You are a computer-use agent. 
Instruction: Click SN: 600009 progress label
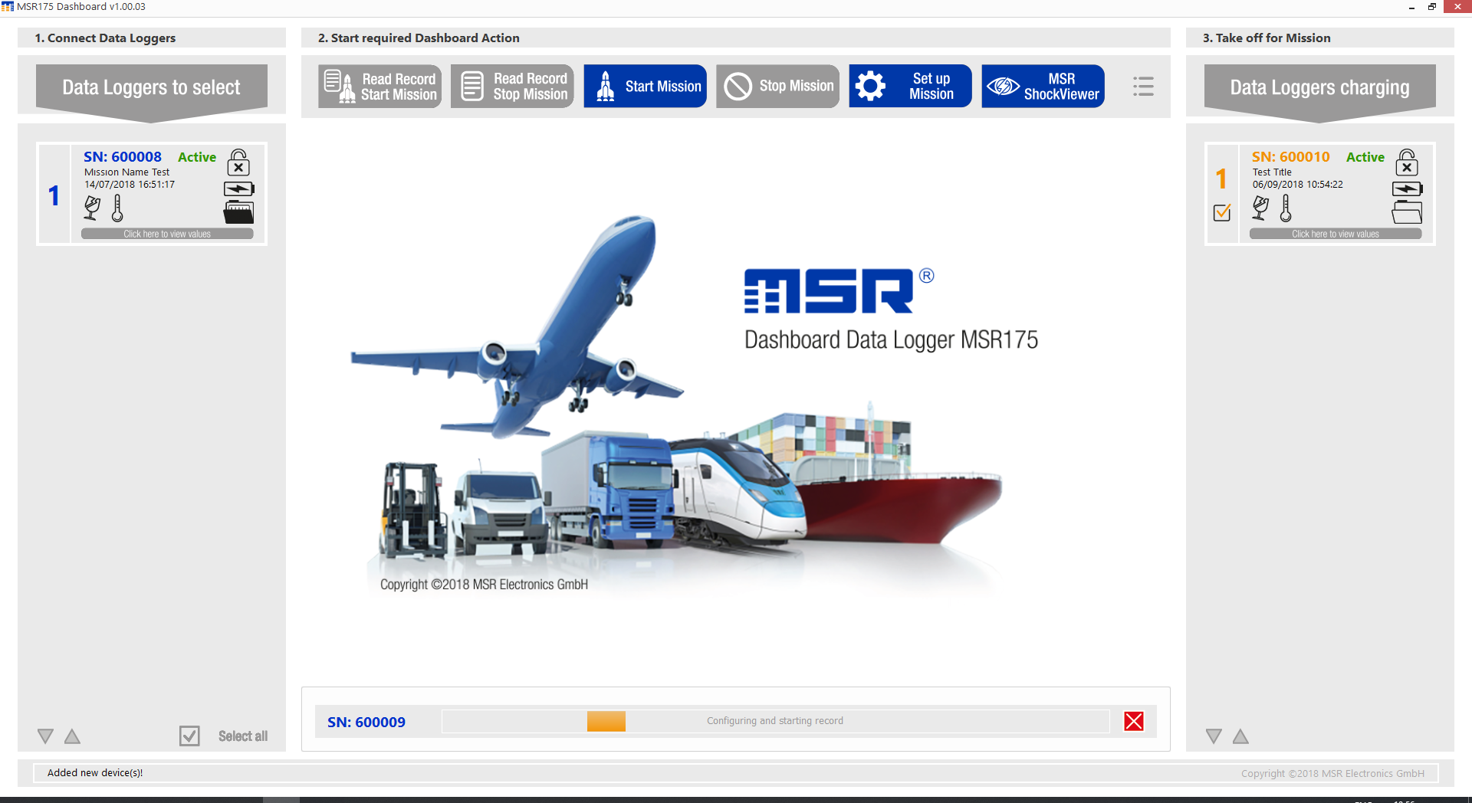pyautogui.click(x=366, y=722)
